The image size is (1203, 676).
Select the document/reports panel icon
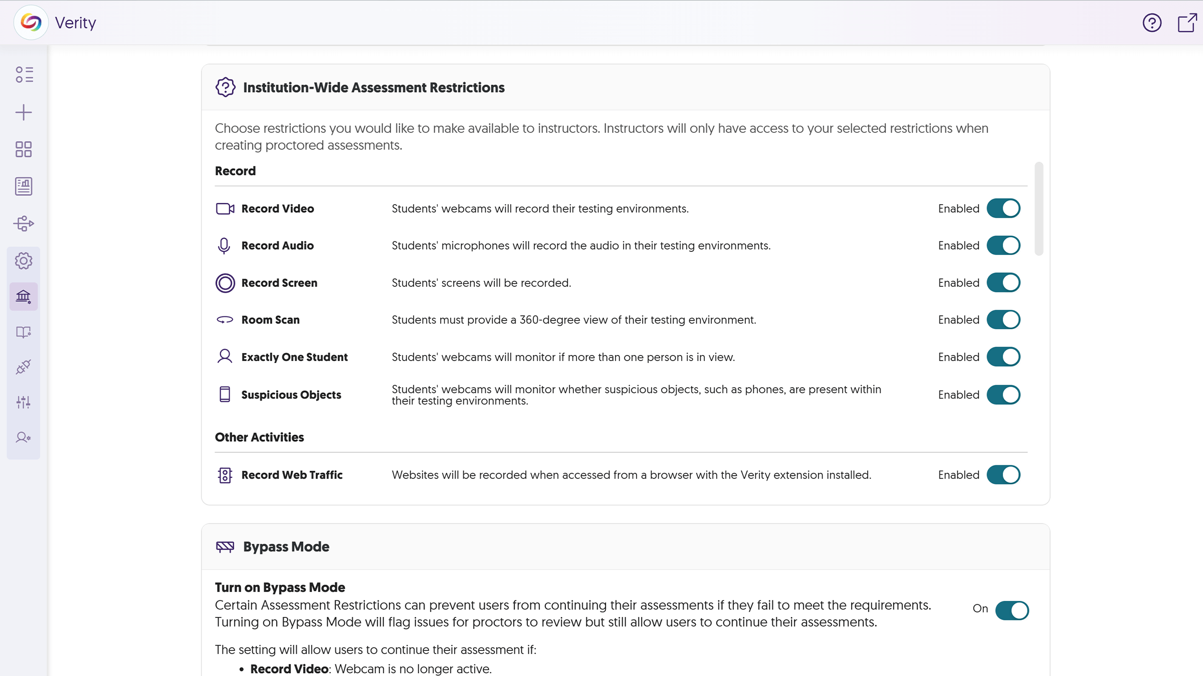coord(23,186)
